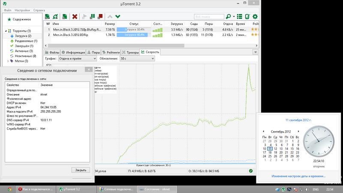The width and height of the screenshot is (343, 193).
Task: Click the green network status check icon
Action: pyautogui.click(x=251, y=171)
